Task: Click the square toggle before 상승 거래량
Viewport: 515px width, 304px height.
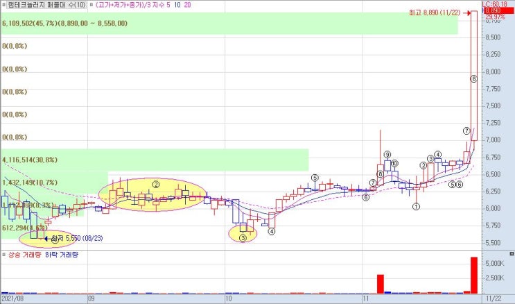Action: pos(3,255)
